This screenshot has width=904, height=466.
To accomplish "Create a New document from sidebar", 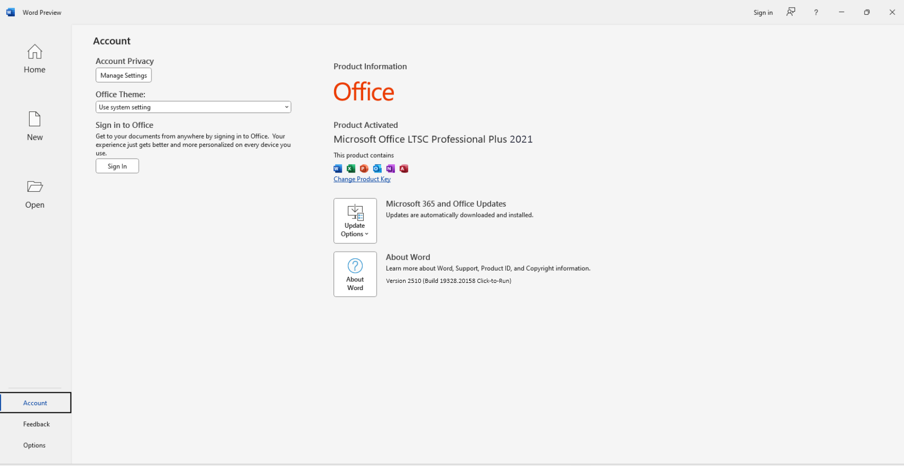I will pos(35,126).
